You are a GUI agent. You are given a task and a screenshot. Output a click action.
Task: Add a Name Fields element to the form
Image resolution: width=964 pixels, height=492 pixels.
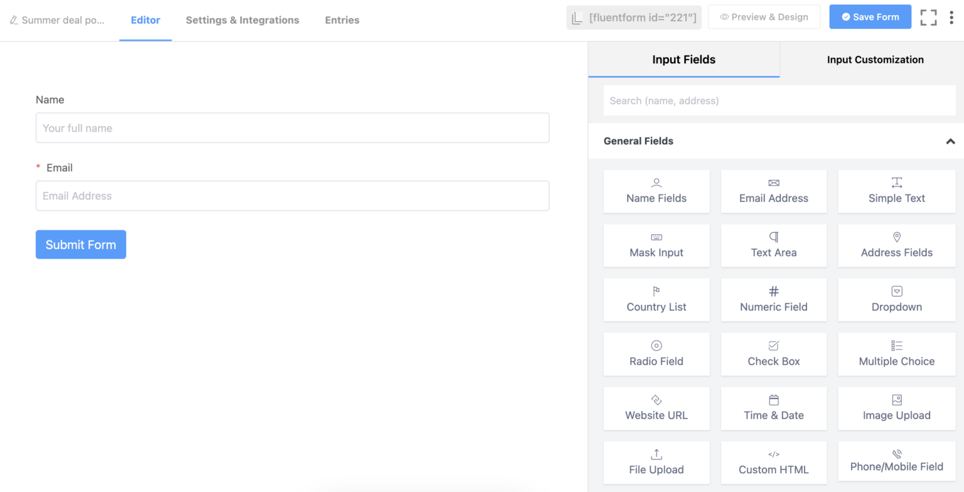(656, 191)
